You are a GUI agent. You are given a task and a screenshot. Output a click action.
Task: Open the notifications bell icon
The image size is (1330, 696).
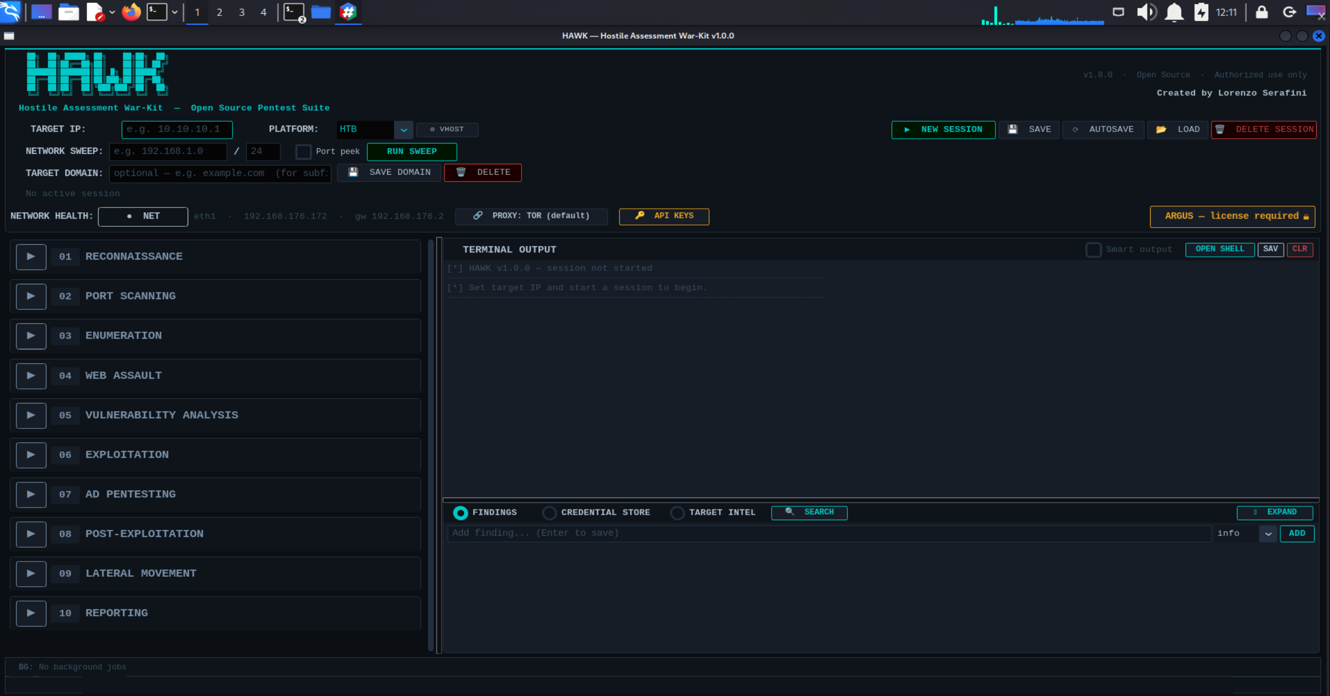click(1174, 12)
